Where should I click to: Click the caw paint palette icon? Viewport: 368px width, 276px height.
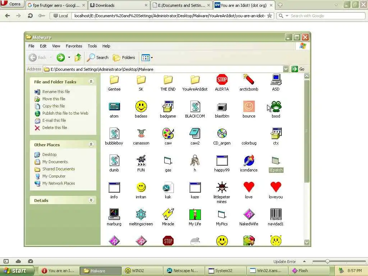tap(168, 134)
